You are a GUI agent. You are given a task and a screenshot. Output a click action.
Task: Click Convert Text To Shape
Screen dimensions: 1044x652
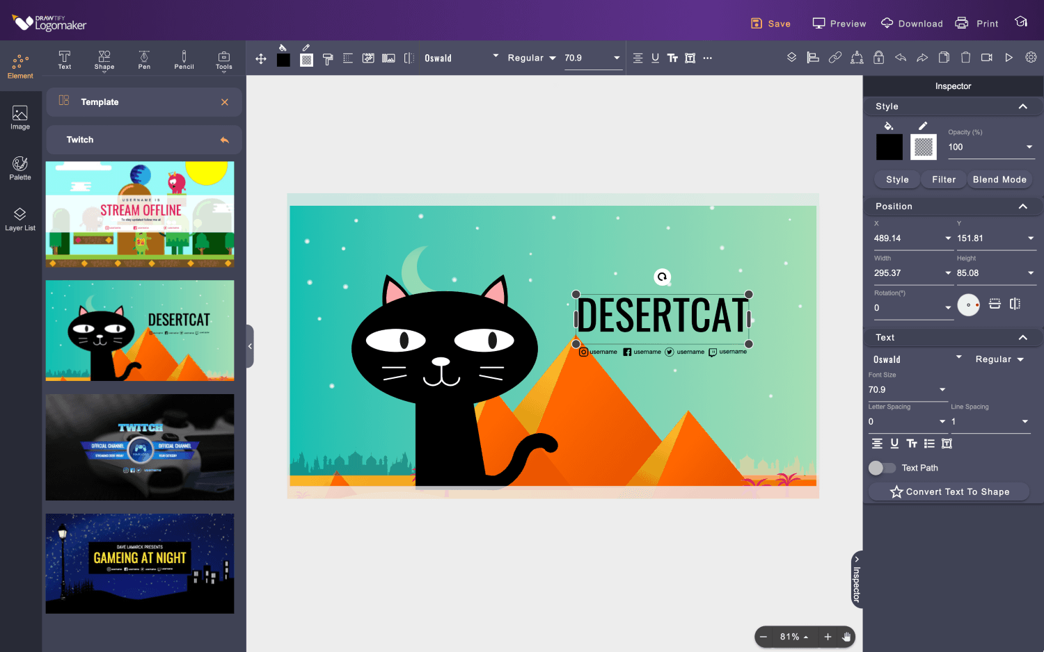coord(949,491)
